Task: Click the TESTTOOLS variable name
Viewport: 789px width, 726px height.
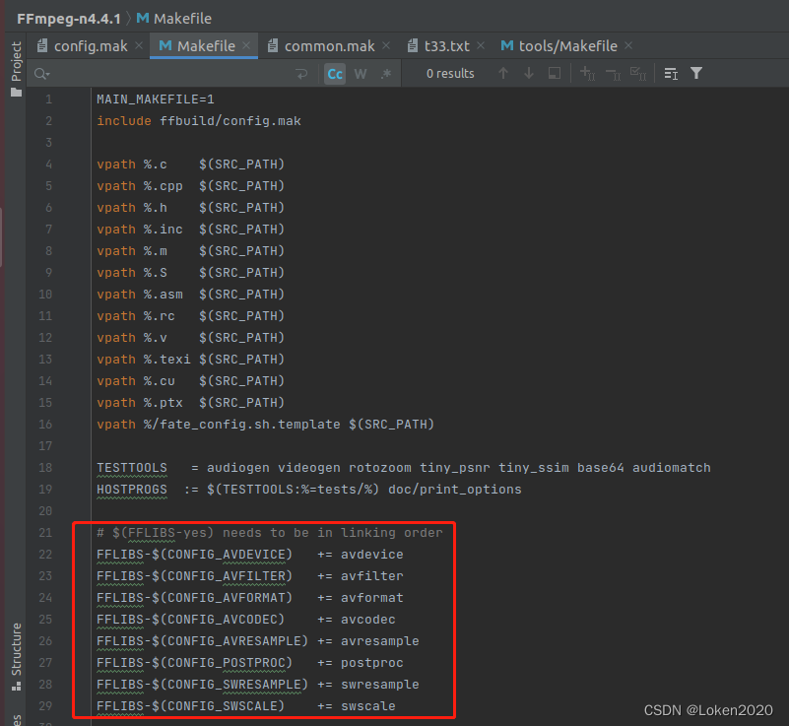Action: (x=132, y=467)
